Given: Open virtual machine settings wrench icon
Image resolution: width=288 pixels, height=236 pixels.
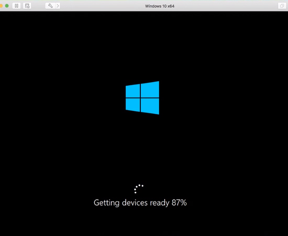Looking at the screenshot, I should pos(50,6).
